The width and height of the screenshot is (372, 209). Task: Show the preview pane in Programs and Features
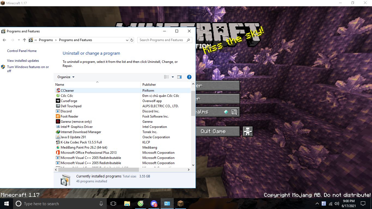(179, 77)
